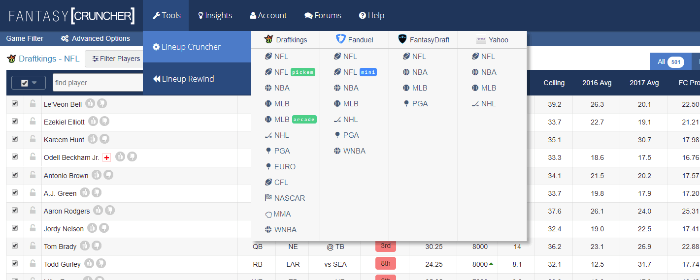Thumbs up Antonio Brown
This screenshot has width=700, height=280.
97,175
